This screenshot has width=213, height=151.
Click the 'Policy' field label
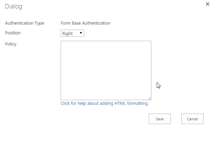coord(11,44)
